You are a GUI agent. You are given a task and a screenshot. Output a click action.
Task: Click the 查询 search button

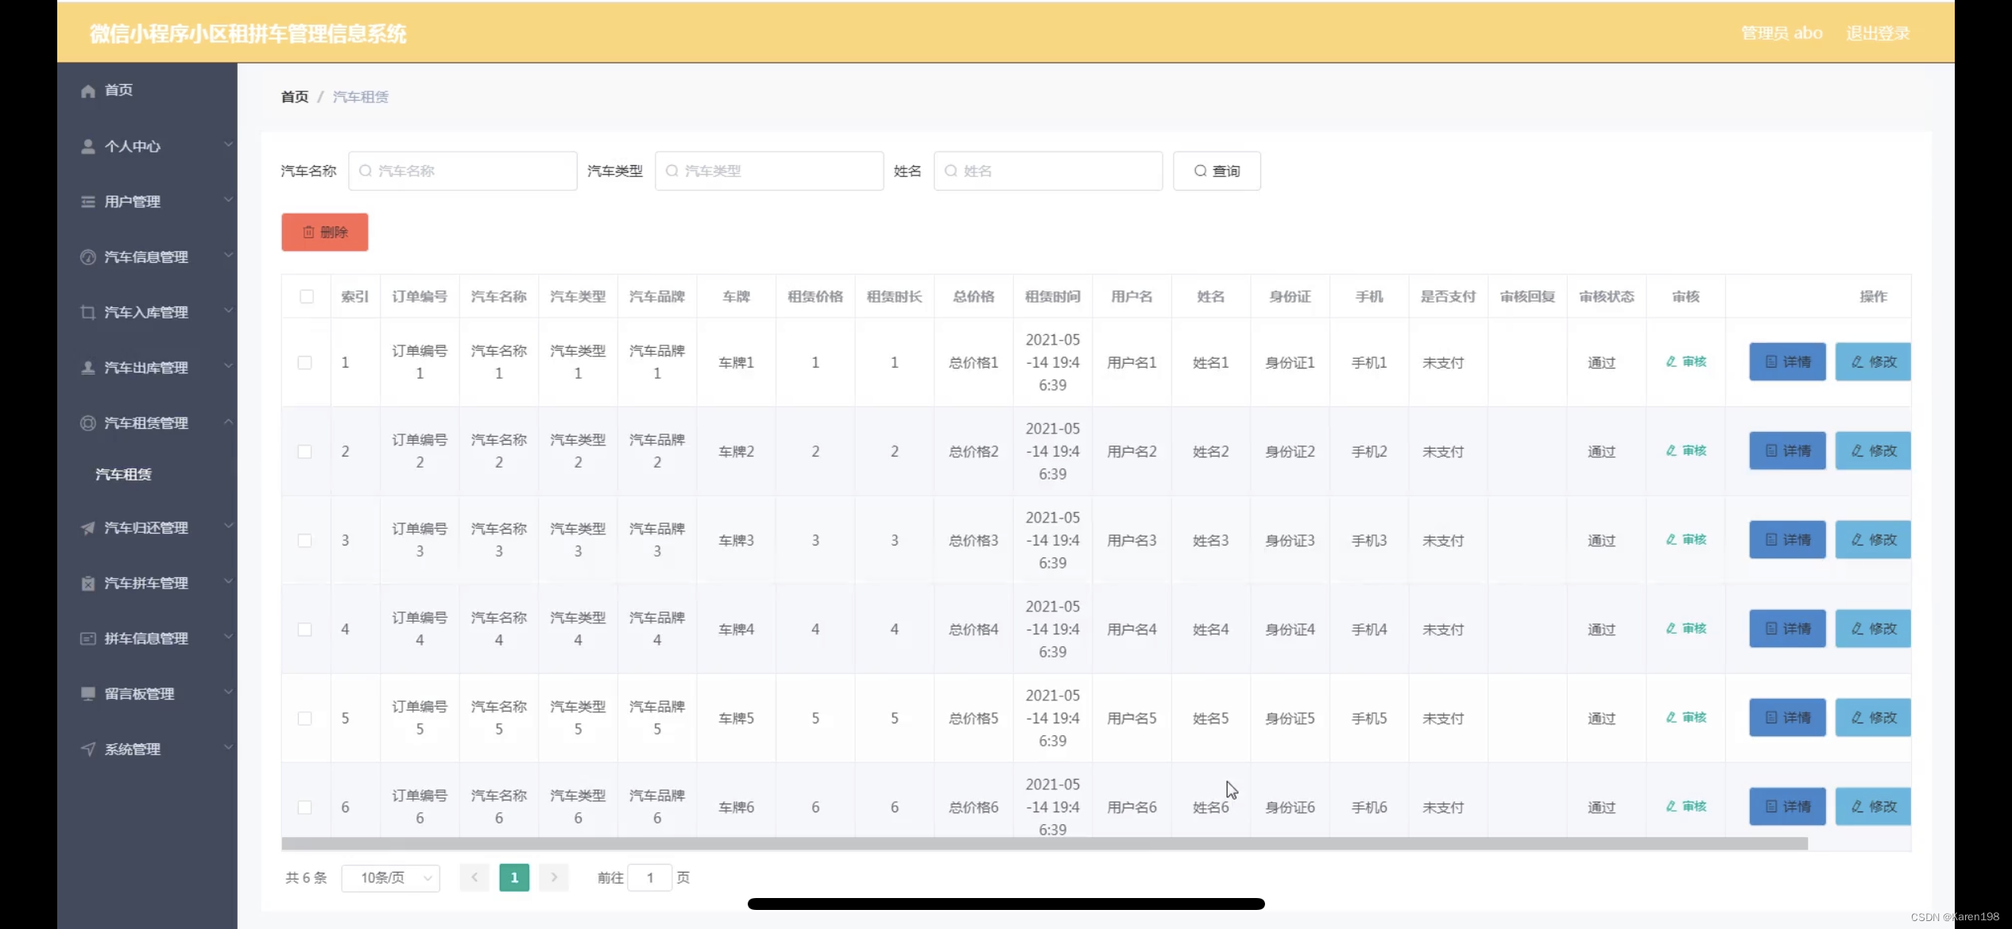[x=1217, y=171]
